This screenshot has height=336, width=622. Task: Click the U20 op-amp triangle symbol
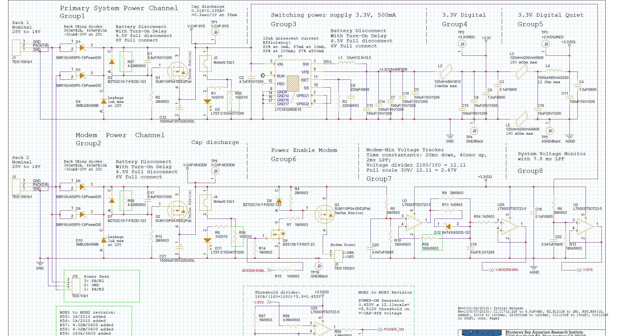pyautogui.click(x=510, y=226)
